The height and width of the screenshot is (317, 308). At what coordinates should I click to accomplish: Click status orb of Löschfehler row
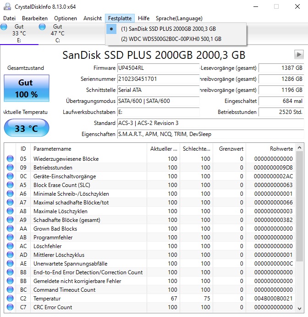[10, 246]
